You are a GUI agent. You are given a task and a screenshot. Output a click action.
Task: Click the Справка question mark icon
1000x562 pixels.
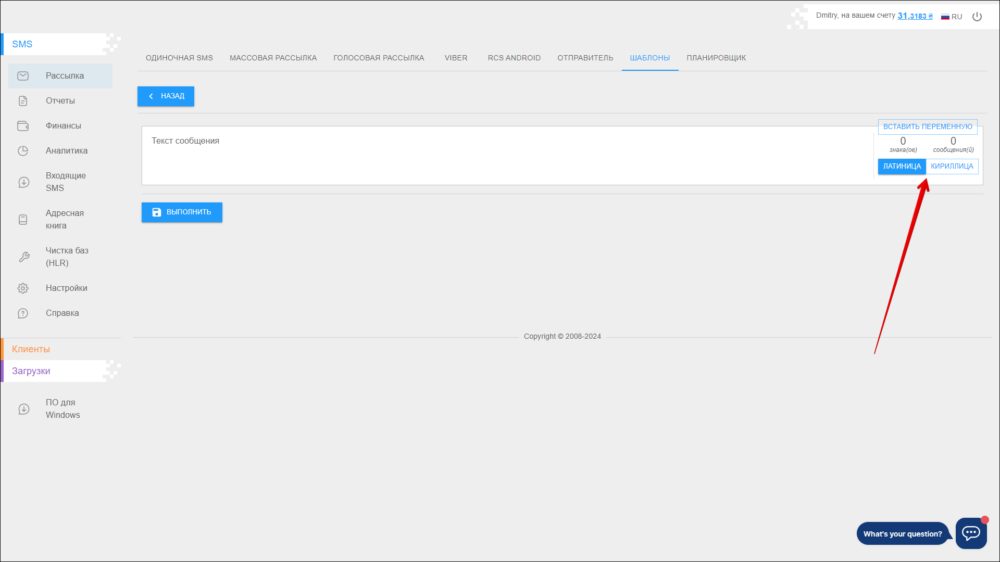pyautogui.click(x=23, y=313)
